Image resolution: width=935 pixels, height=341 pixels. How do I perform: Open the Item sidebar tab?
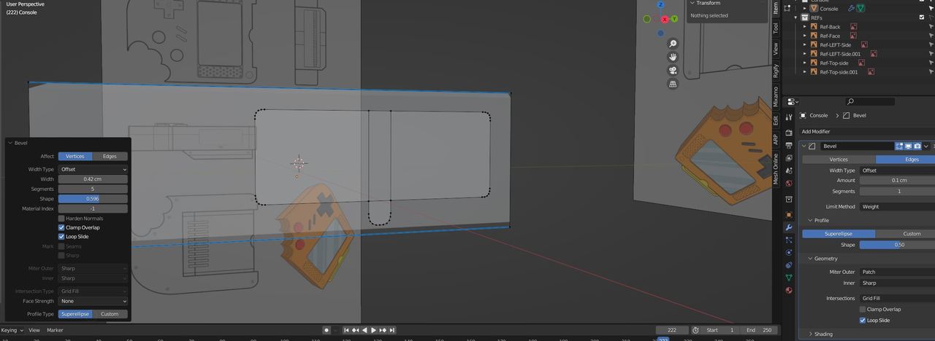click(x=776, y=8)
